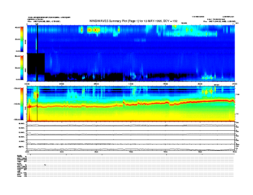Click the 04:00 tick below the middle spectrogram
Image resolution: width=253 pixels, height=195 pixels.
62,84
